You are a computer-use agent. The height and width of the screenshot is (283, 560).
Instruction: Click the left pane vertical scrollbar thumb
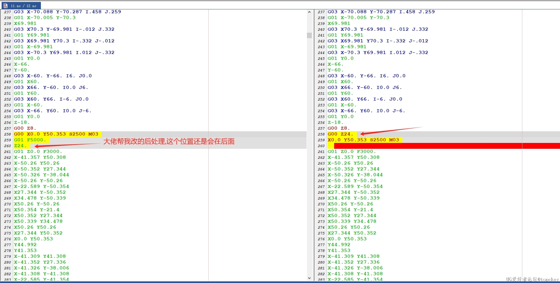coord(309,35)
